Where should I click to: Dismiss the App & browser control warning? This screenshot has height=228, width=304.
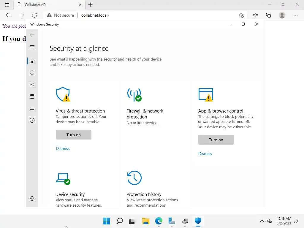pos(205,153)
